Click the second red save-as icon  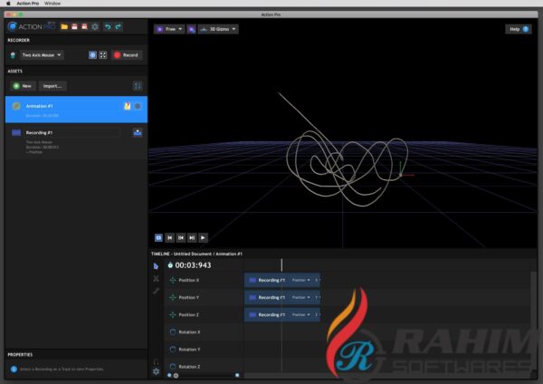84,26
